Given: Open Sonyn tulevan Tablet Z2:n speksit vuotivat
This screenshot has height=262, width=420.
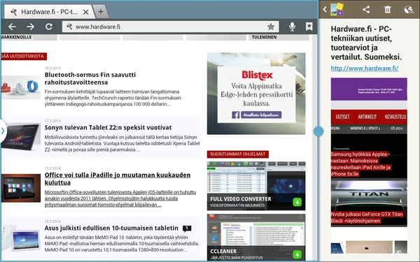Looking at the screenshot, I should click(x=108, y=128).
